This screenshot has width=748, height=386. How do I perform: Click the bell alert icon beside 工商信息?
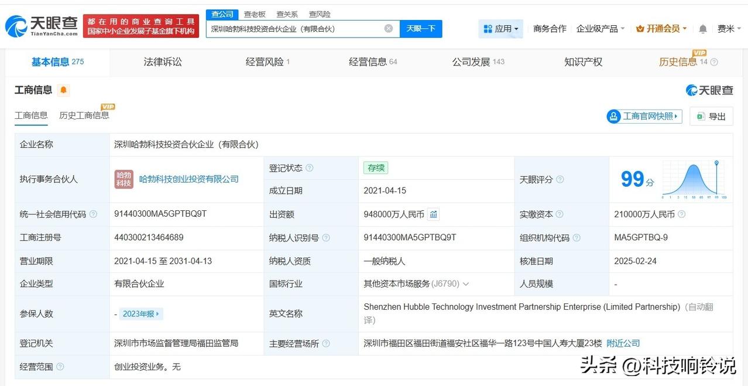[63, 90]
